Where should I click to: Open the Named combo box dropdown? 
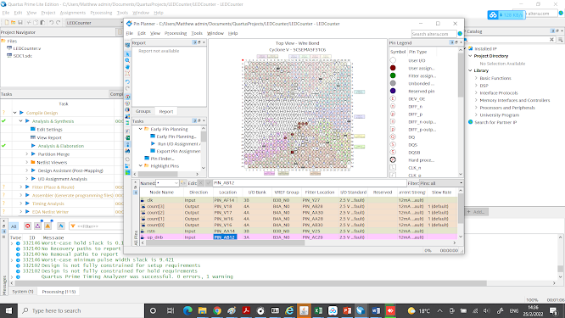point(176,183)
